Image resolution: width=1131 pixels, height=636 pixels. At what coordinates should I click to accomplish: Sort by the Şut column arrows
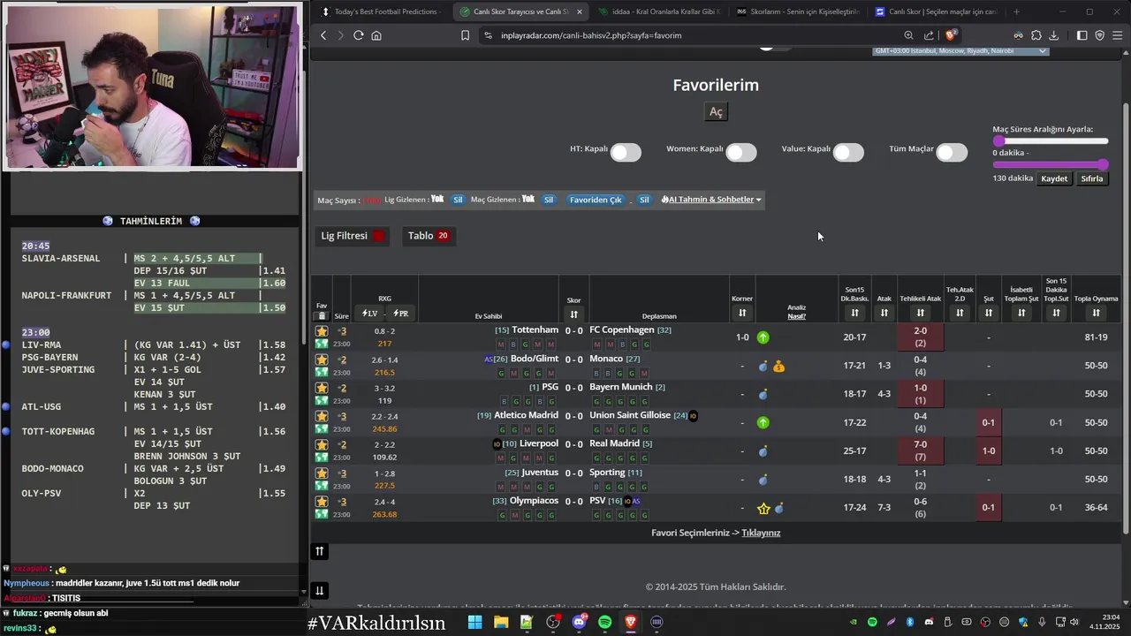click(988, 313)
